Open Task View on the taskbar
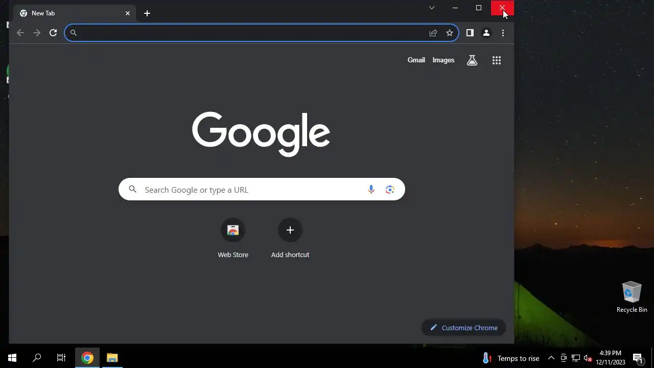This screenshot has width=654, height=368. pyautogui.click(x=61, y=358)
